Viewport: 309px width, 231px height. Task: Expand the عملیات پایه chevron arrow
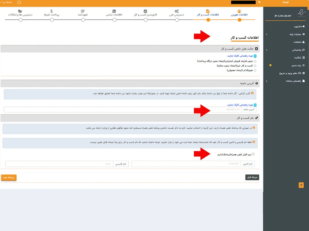(267, 34)
